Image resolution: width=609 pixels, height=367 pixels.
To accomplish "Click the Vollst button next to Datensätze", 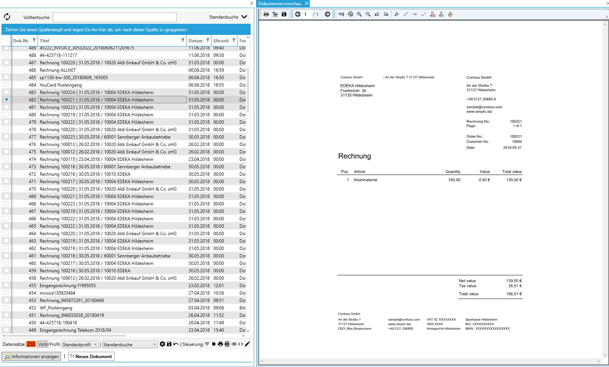I will coord(43,344).
